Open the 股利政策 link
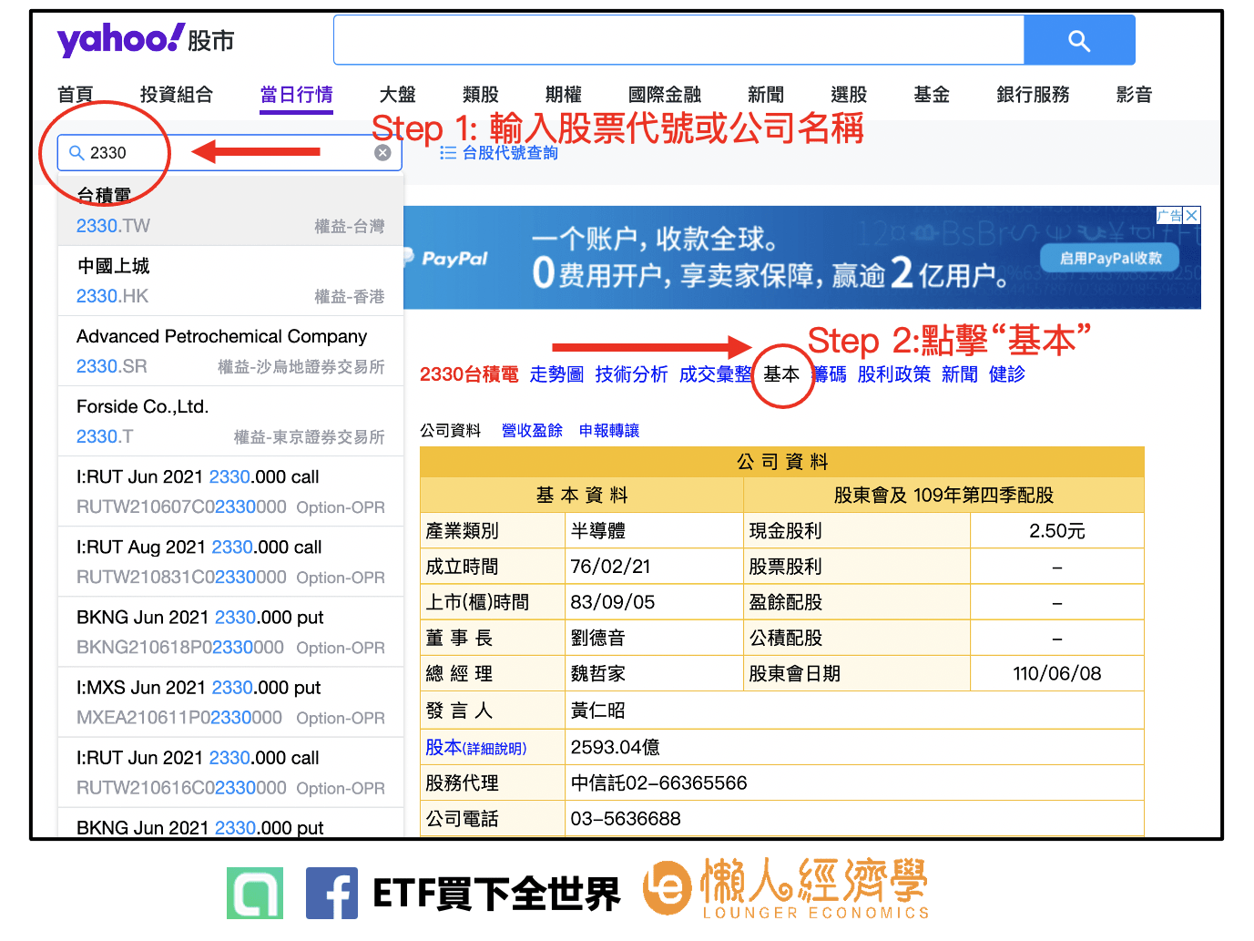 [x=894, y=374]
